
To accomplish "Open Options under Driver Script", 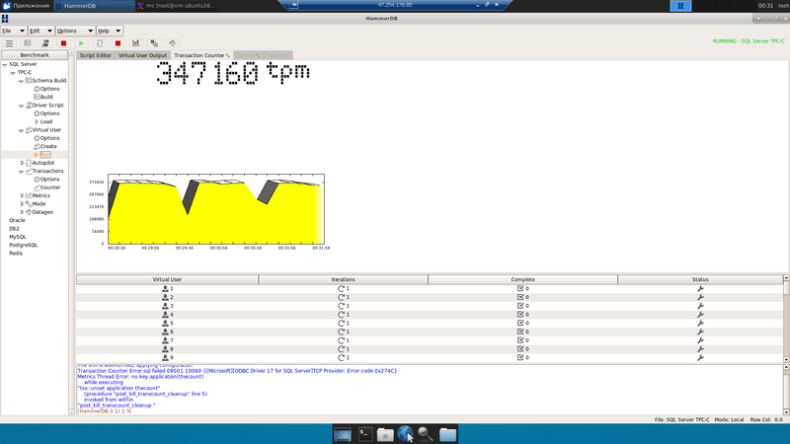I will click(x=46, y=113).
